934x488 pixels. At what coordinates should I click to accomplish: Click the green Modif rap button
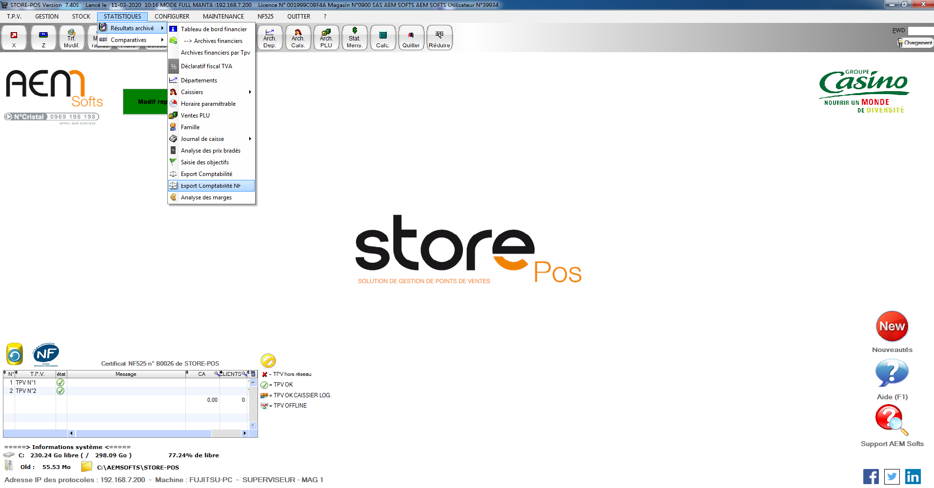145,102
